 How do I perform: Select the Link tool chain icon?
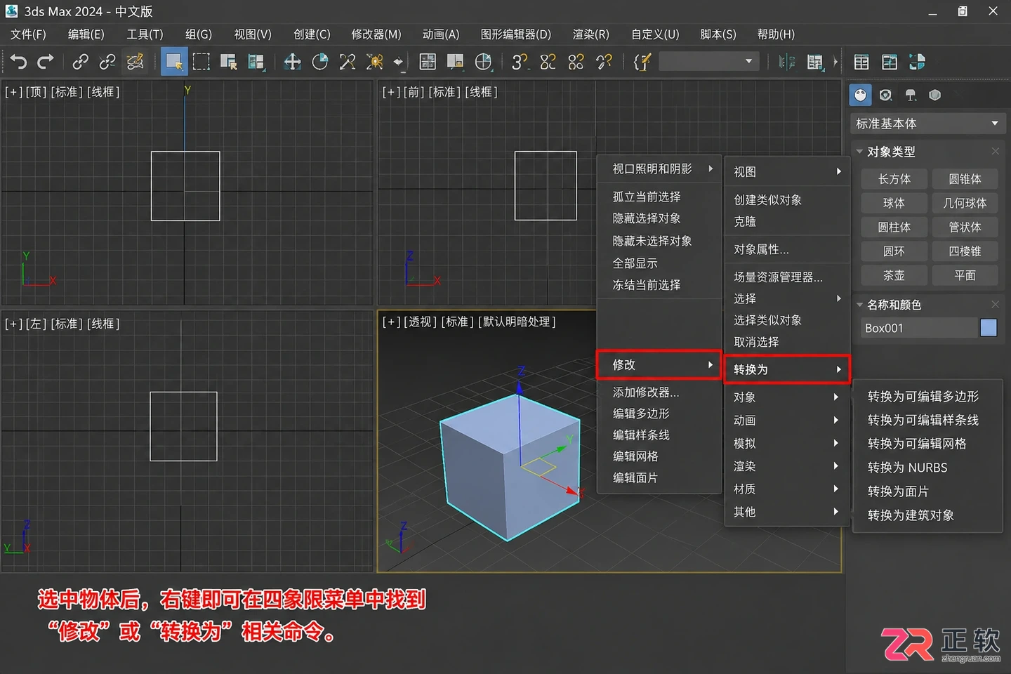80,62
